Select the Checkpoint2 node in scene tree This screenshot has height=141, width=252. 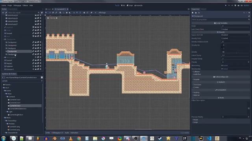pos(12,42)
